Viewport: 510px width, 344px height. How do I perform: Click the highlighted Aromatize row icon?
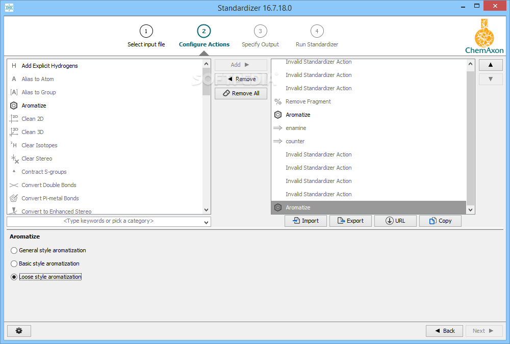(x=278, y=207)
